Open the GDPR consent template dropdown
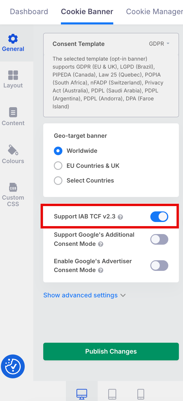 [x=159, y=44]
